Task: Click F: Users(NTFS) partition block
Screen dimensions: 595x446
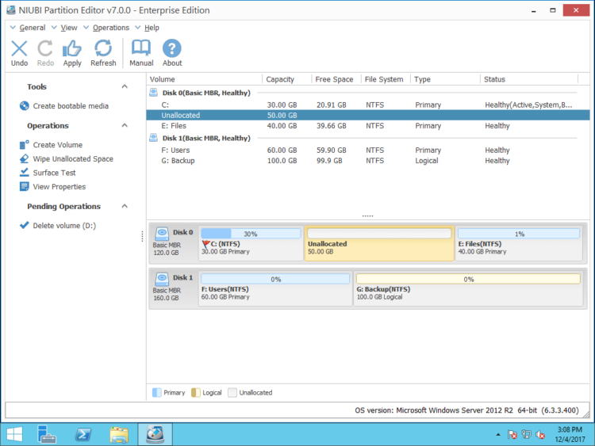Action: [x=275, y=288]
